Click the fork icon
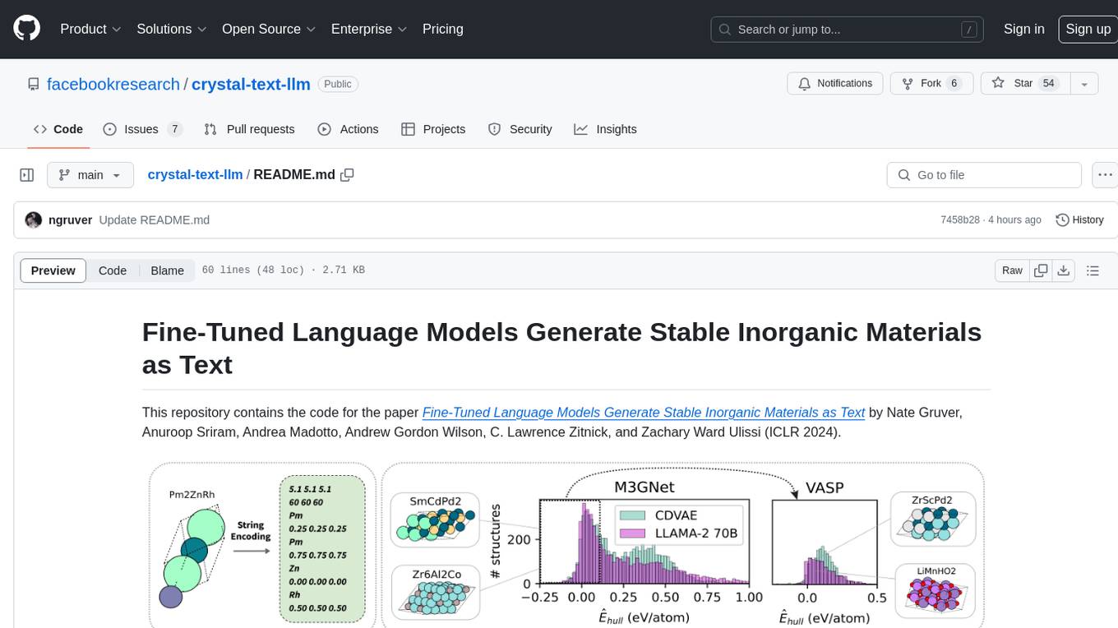Screen dimensions: 1118x628 (x=908, y=84)
